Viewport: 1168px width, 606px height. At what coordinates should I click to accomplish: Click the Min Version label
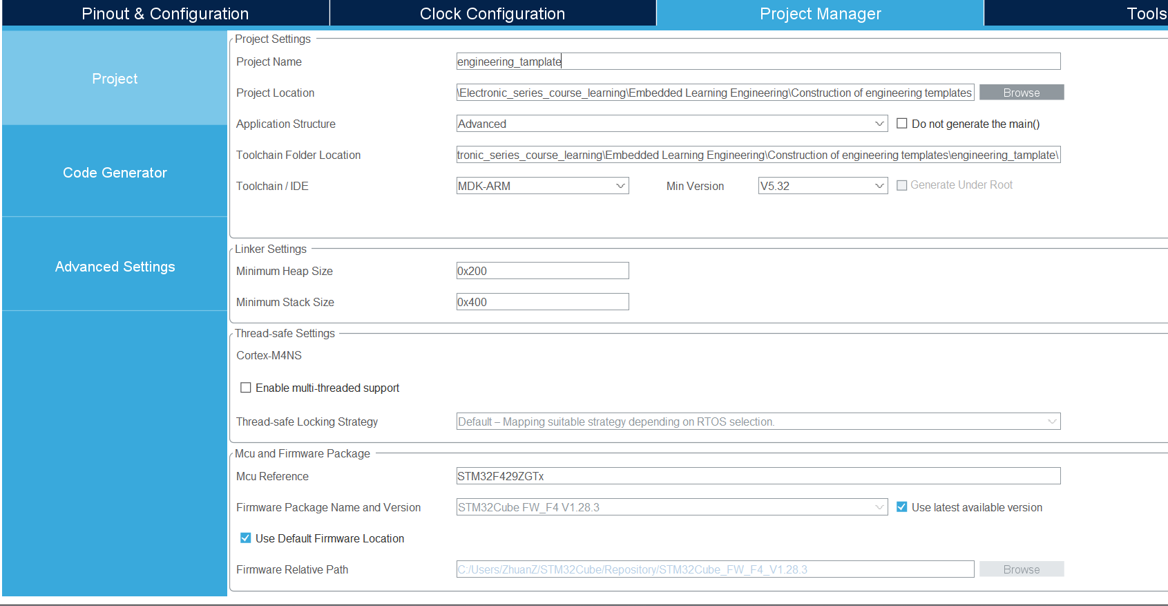pyautogui.click(x=695, y=186)
